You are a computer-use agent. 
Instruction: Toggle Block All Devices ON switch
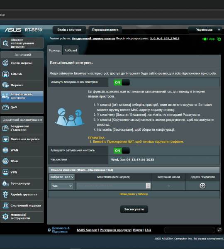click(122, 83)
